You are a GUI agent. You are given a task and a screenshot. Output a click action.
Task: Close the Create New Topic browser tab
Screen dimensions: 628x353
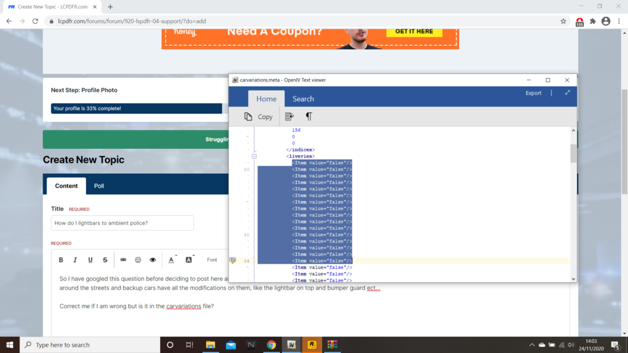(95, 7)
